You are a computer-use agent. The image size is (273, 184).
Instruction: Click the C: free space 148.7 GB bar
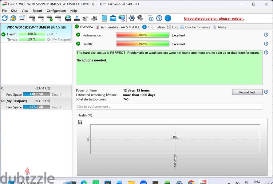(x=36, y=94)
